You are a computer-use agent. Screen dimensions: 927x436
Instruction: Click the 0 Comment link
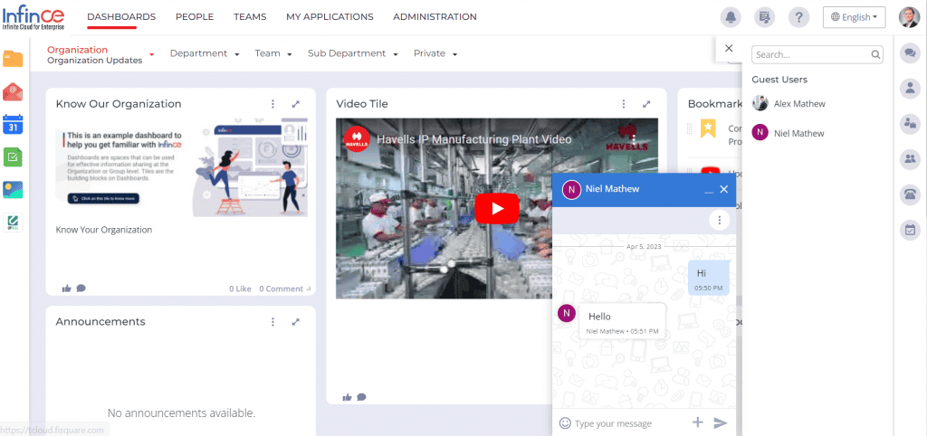282,289
